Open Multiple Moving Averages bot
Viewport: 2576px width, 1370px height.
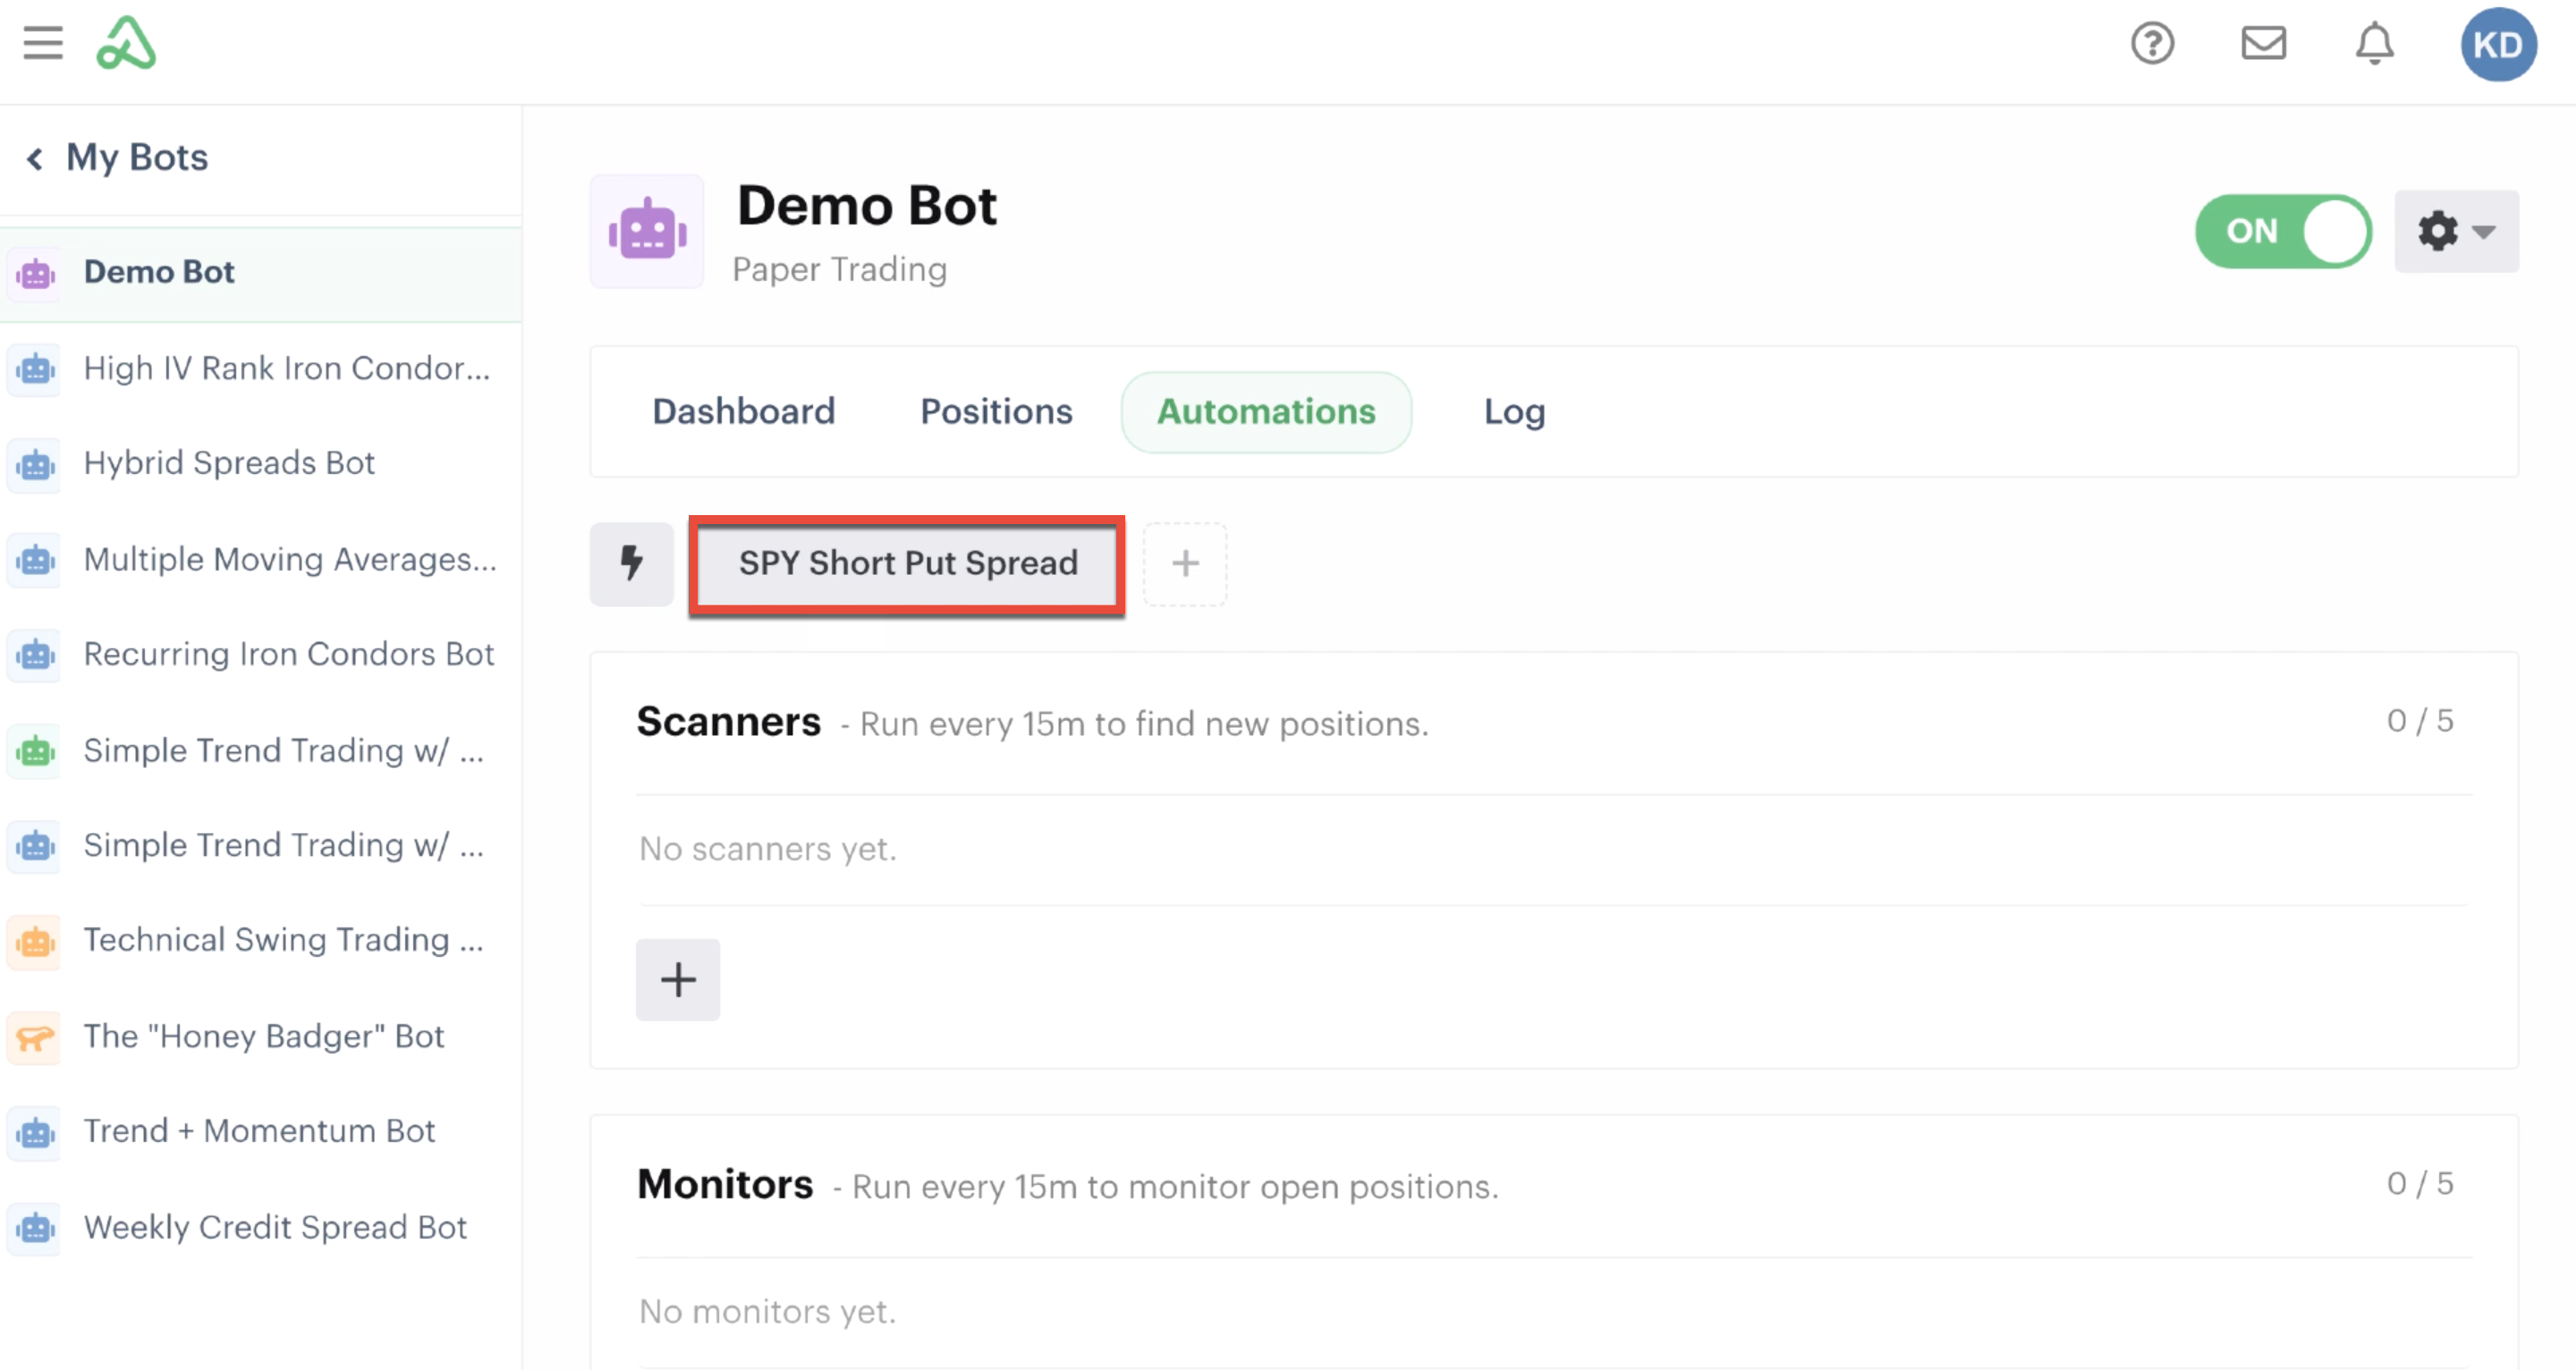[260, 559]
